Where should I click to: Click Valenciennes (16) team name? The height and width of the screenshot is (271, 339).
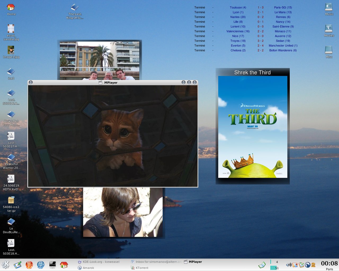(x=238, y=31)
